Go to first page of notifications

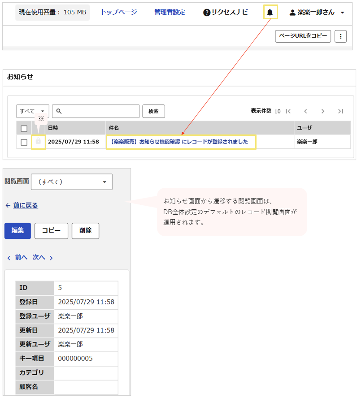pos(288,111)
